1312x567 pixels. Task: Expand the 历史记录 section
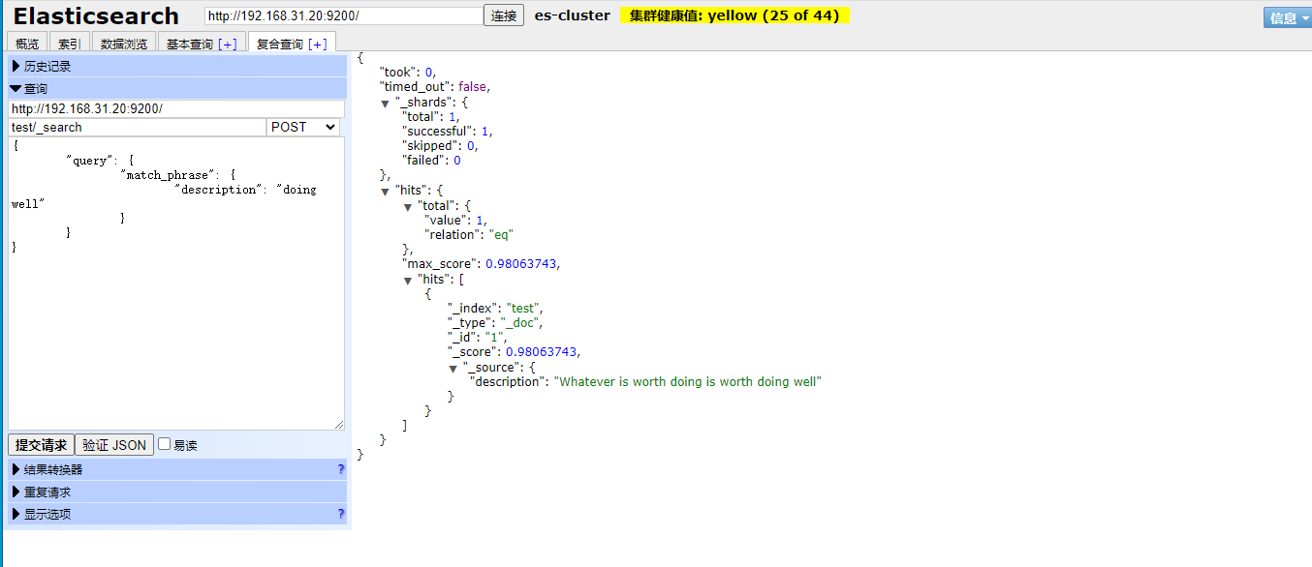[47, 66]
